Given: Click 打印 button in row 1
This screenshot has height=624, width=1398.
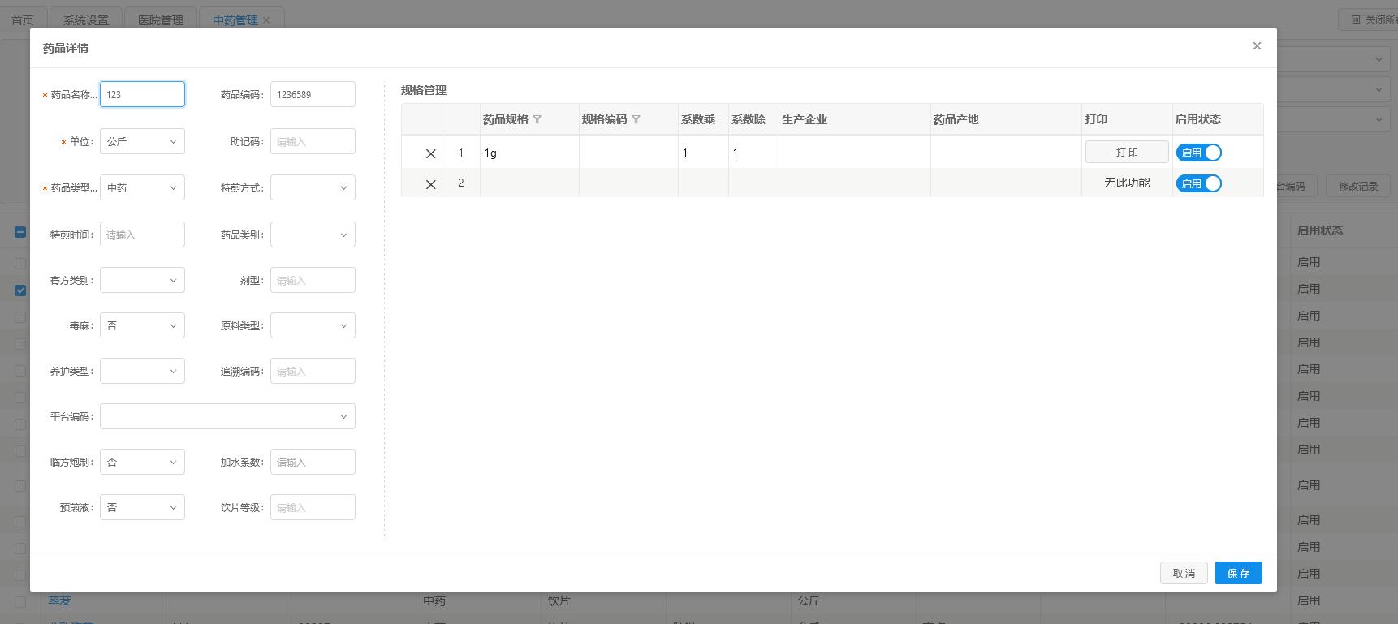Looking at the screenshot, I should 1127,152.
